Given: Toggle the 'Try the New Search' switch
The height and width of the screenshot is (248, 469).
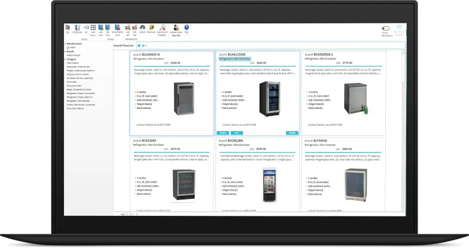Looking at the screenshot, I should [386, 28].
